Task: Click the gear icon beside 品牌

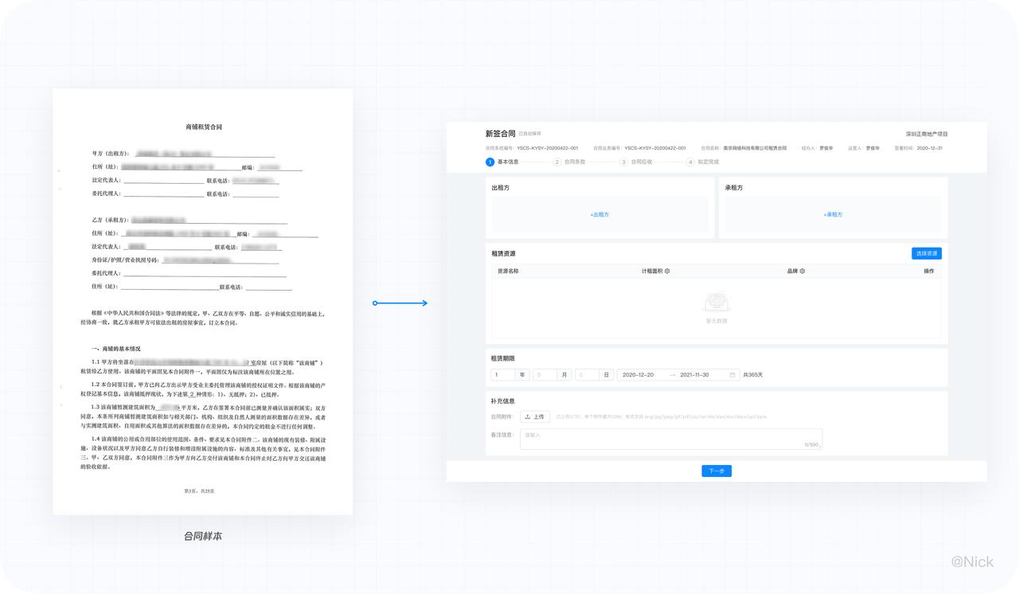Action: pyautogui.click(x=802, y=271)
